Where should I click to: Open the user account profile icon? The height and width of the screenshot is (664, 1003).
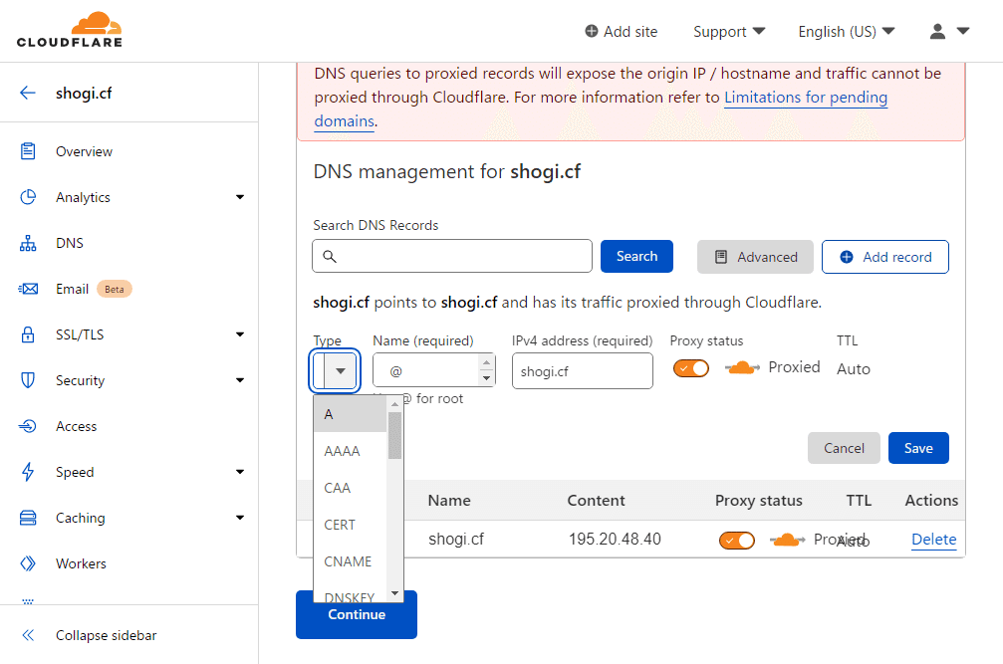coord(937,31)
